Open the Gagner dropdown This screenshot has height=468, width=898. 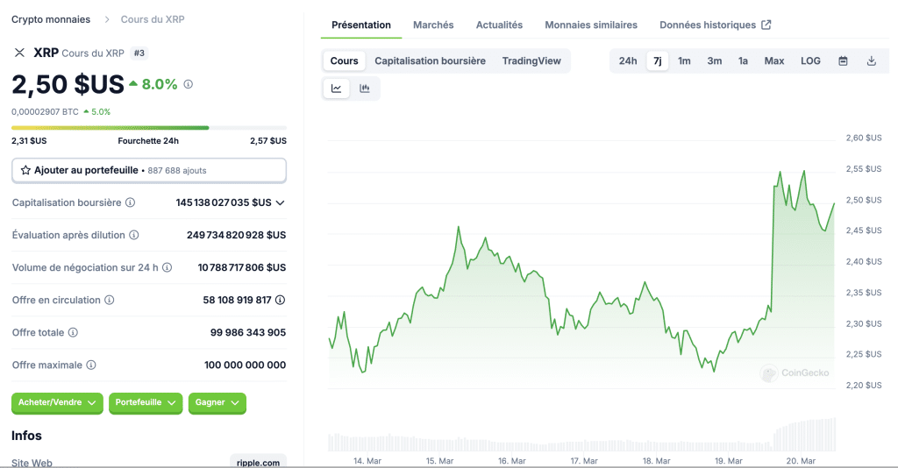(217, 403)
